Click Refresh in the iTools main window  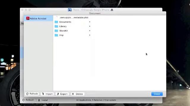pyautogui.click(x=28, y=100)
